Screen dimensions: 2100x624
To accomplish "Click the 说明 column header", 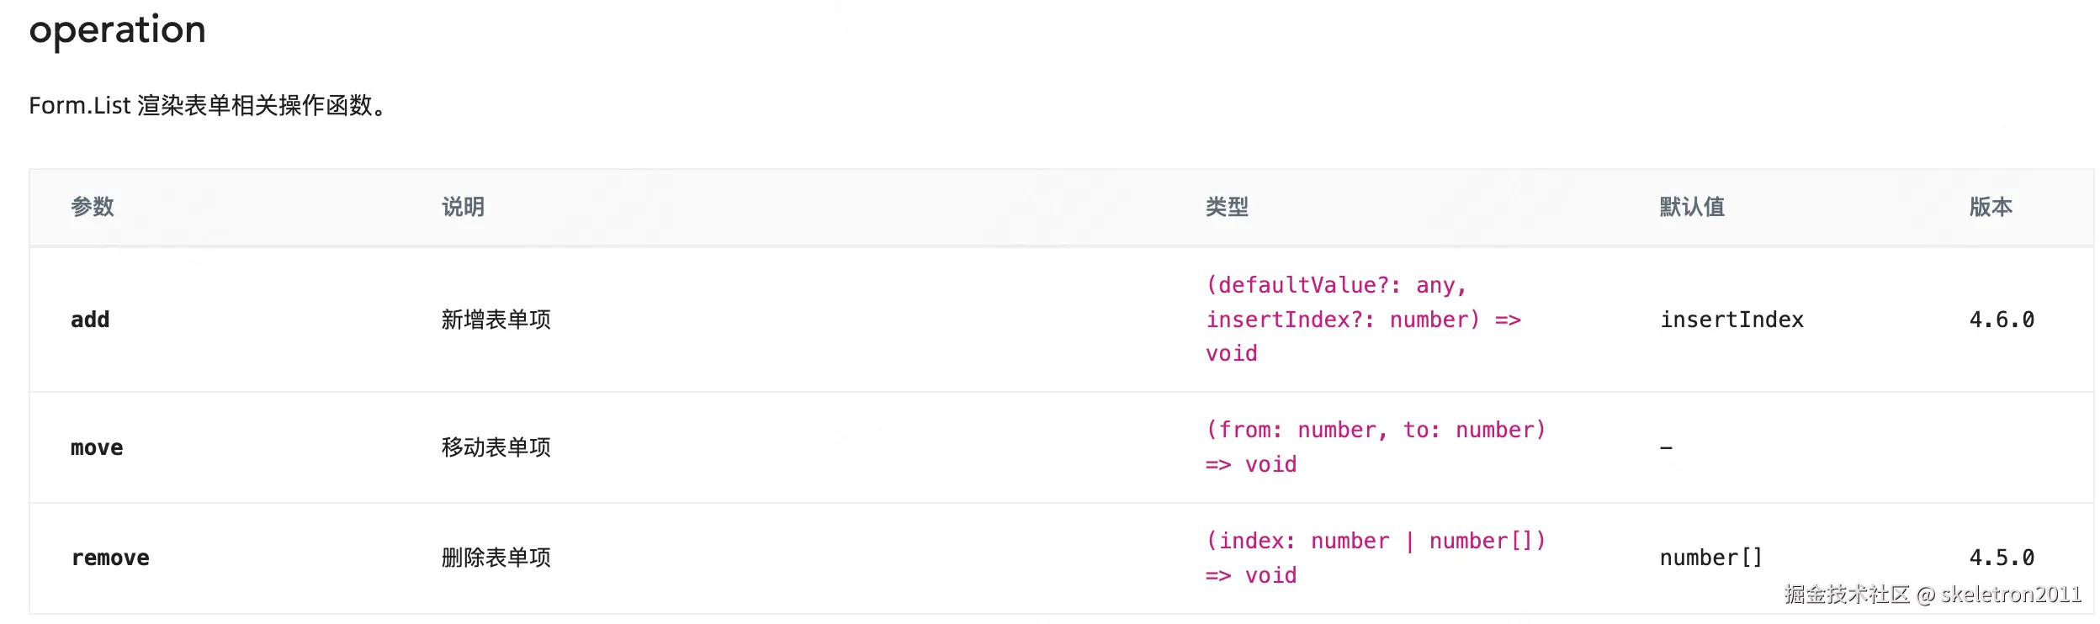I will (x=463, y=207).
